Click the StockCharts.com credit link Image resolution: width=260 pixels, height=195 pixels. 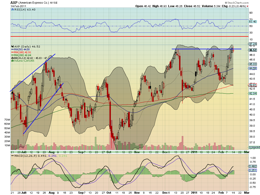coord(237,3)
